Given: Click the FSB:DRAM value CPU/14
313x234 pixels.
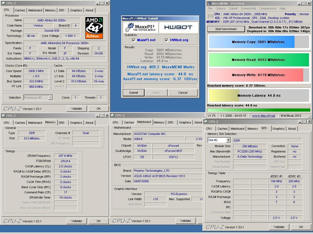Looking at the screenshot, I should coord(65,161).
